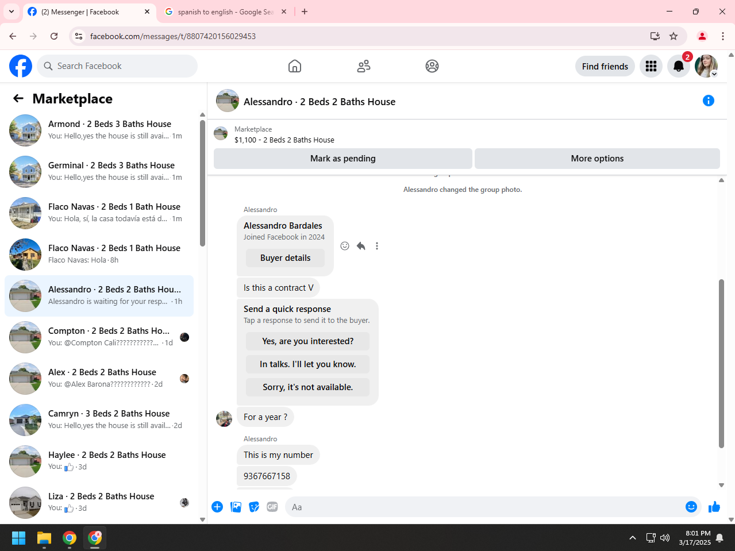The height and width of the screenshot is (551, 735).
Task: React to message with the emoji icon
Action: [345, 246]
